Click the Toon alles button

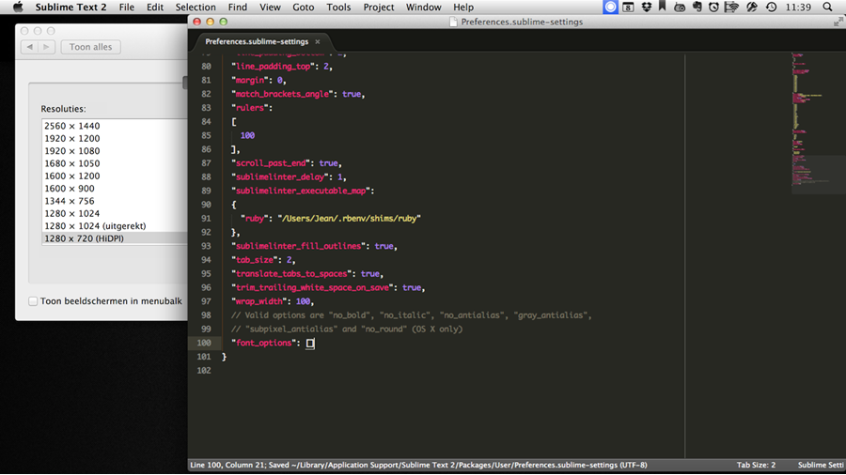click(x=90, y=47)
